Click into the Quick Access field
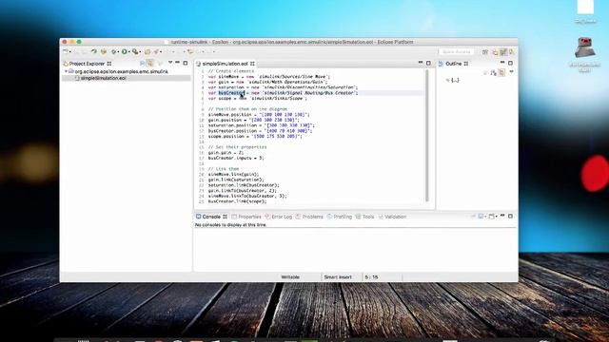Image resolution: width=609 pixels, height=342 pixels. [456, 51]
